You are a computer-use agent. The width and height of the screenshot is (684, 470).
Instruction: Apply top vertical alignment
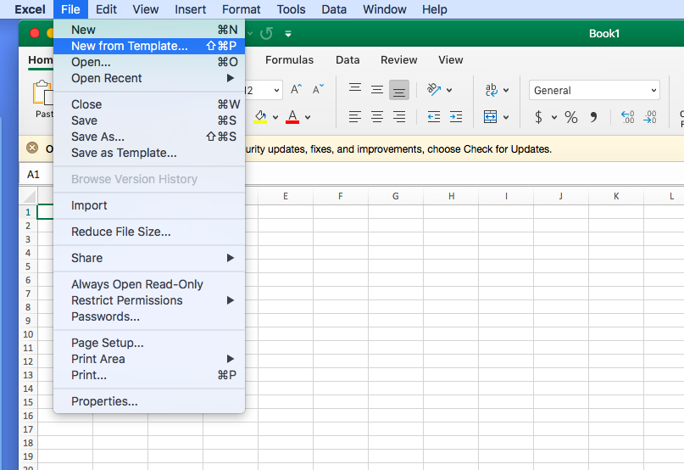point(355,89)
